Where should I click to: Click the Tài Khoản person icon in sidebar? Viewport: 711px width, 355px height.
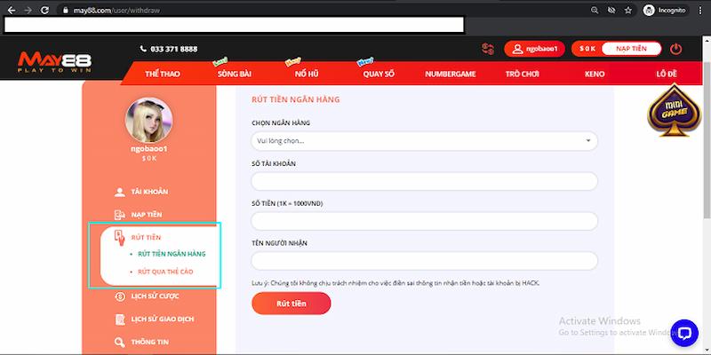(119, 191)
